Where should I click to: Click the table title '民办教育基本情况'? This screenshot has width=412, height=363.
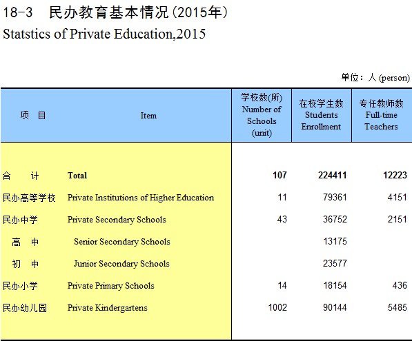coord(108,12)
